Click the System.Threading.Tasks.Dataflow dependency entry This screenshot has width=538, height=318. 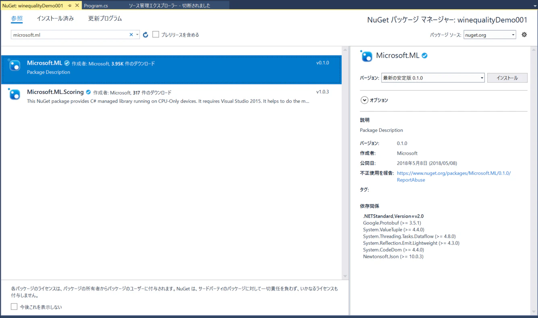click(409, 237)
